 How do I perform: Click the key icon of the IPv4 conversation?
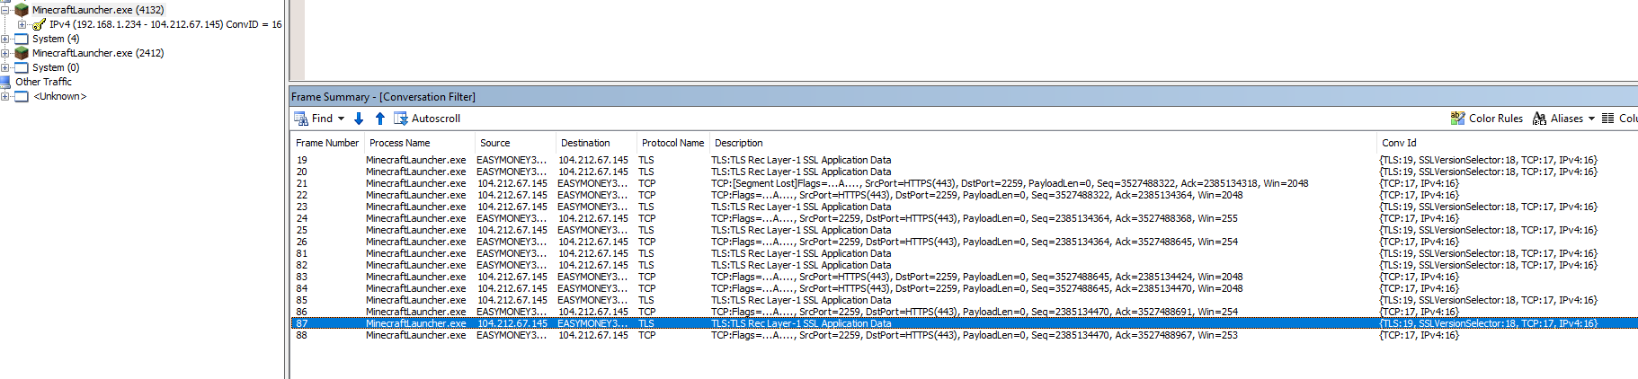click(x=39, y=24)
